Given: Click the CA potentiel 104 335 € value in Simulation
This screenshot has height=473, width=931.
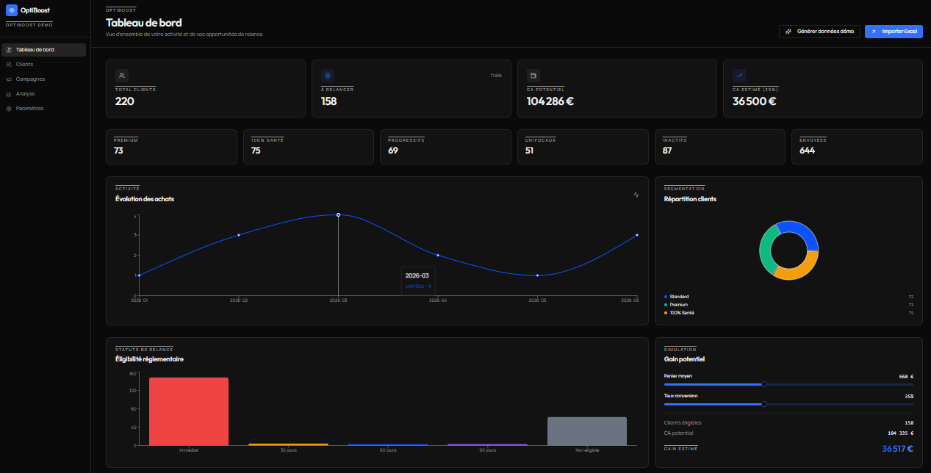Looking at the screenshot, I should point(900,433).
